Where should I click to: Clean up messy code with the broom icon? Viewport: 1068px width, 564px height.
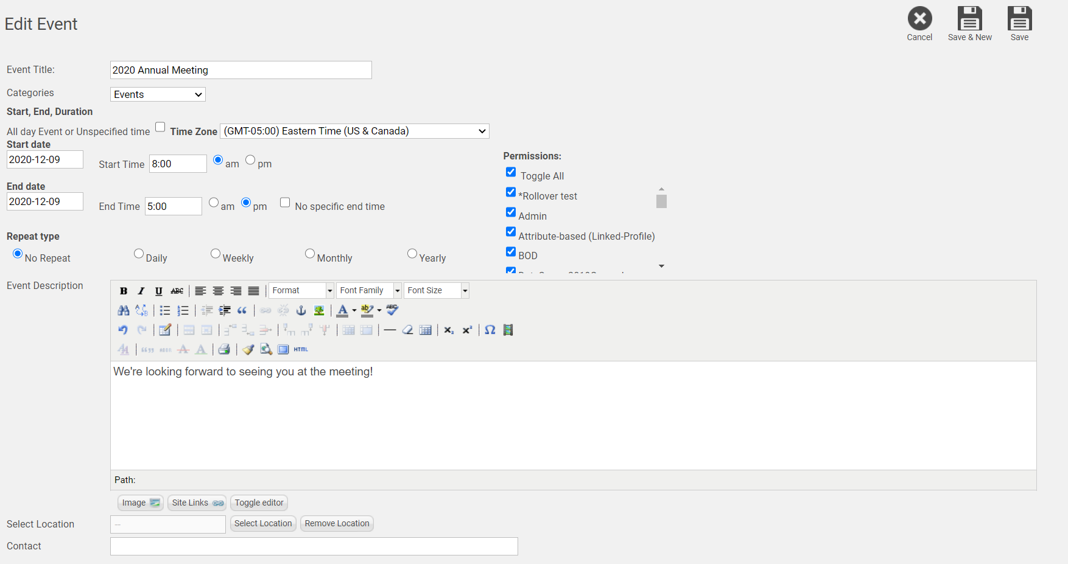[x=248, y=349]
